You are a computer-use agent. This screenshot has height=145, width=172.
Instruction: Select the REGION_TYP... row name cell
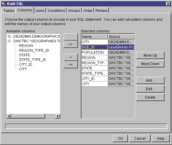pyautogui.click(x=95, y=63)
